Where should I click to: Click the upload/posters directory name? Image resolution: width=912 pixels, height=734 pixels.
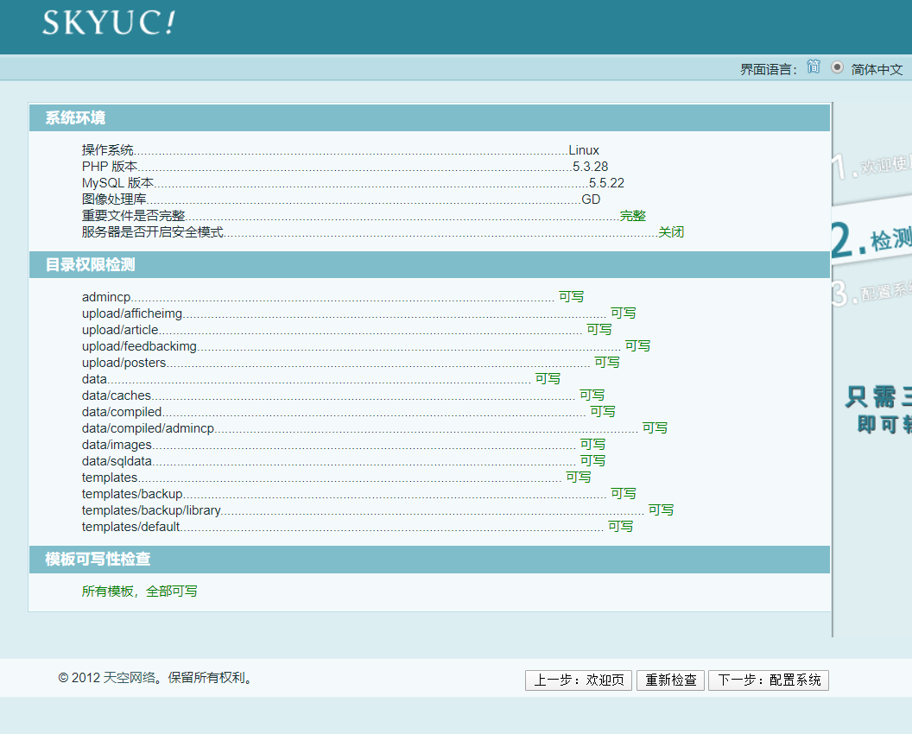tap(124, 363)
